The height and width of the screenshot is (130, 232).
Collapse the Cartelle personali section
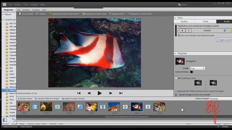tap(3, 19)
